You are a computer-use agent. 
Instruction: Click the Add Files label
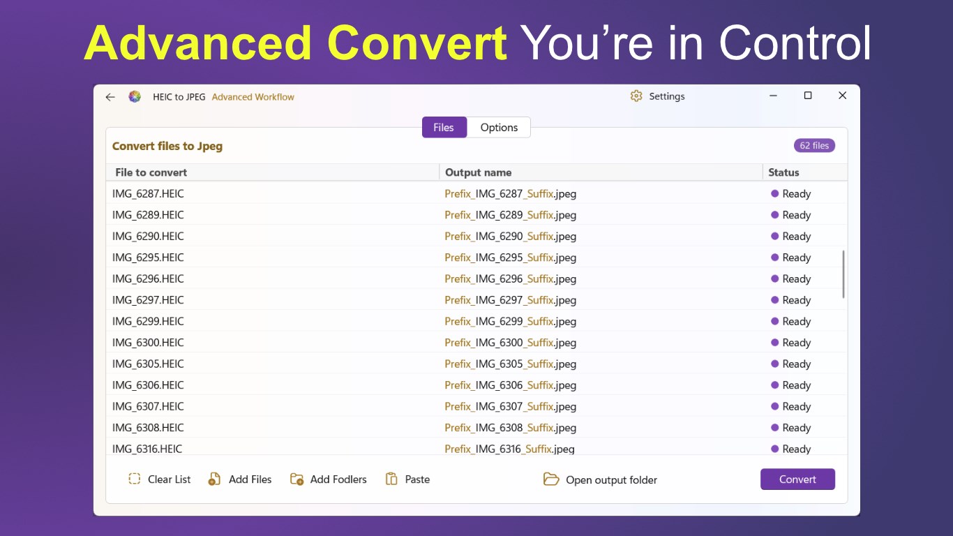tap(250, 479)
